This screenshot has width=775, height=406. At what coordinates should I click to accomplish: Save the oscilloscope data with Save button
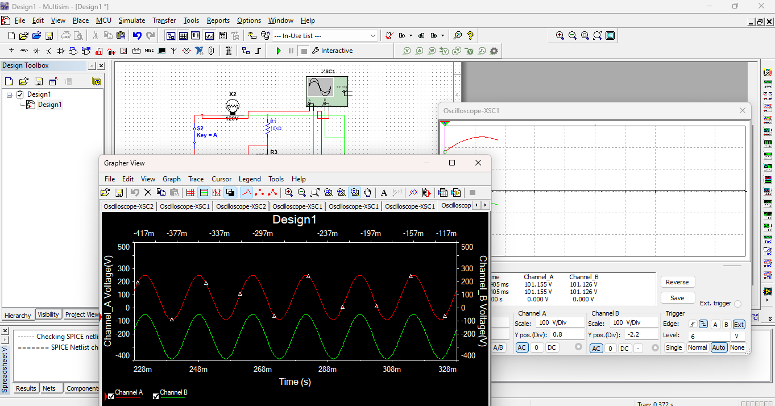677,297
